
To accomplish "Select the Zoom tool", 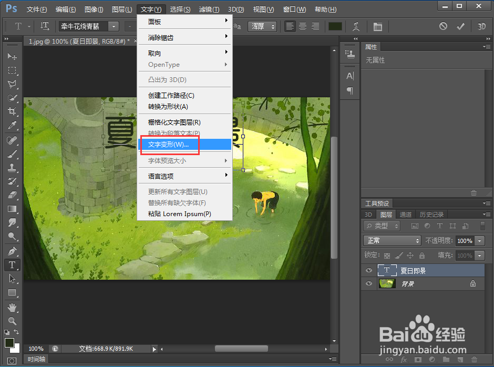I will click(x=12, y=321).
